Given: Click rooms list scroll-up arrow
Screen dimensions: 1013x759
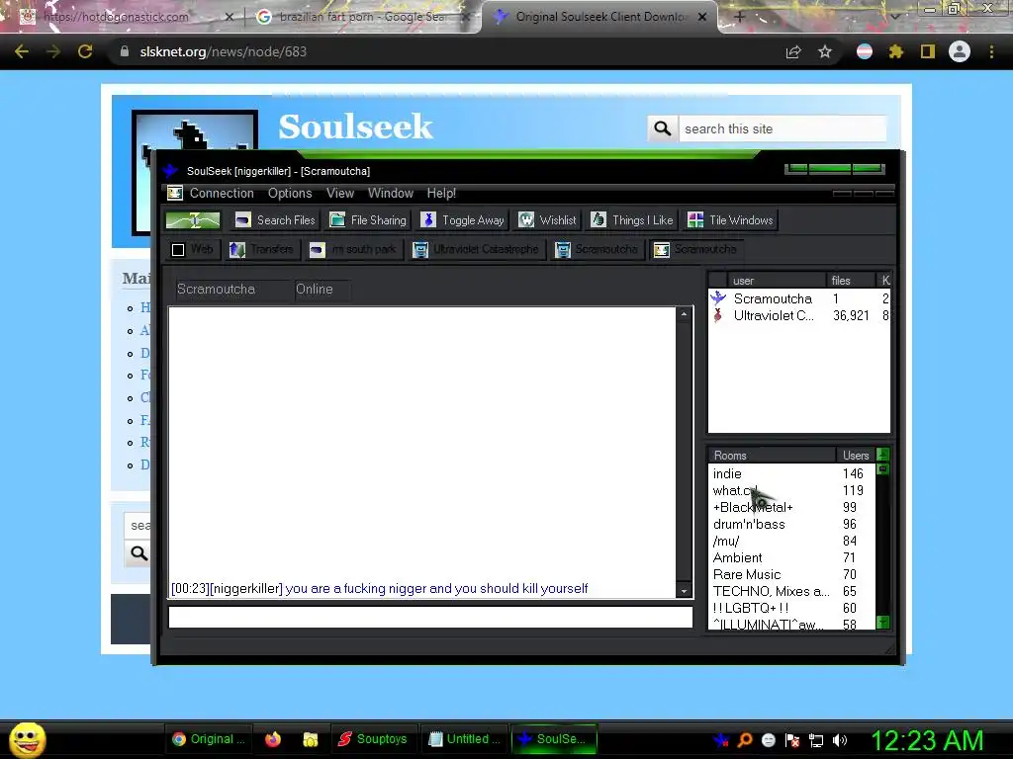Looking at the screenshot, I should 883,455.
